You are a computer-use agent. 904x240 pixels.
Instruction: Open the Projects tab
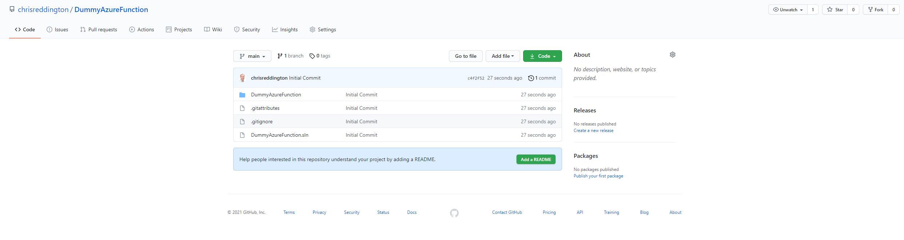point(179,29)
